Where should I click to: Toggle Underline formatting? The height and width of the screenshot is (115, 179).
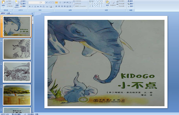(x=35, y=6)
